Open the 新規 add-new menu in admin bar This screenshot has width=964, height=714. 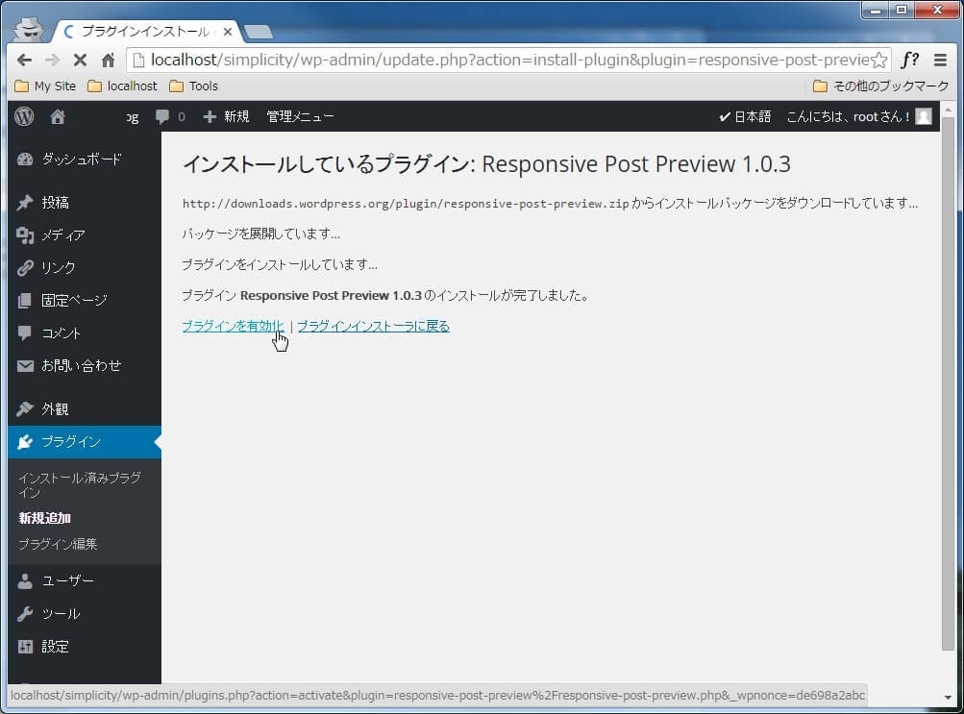227,116
